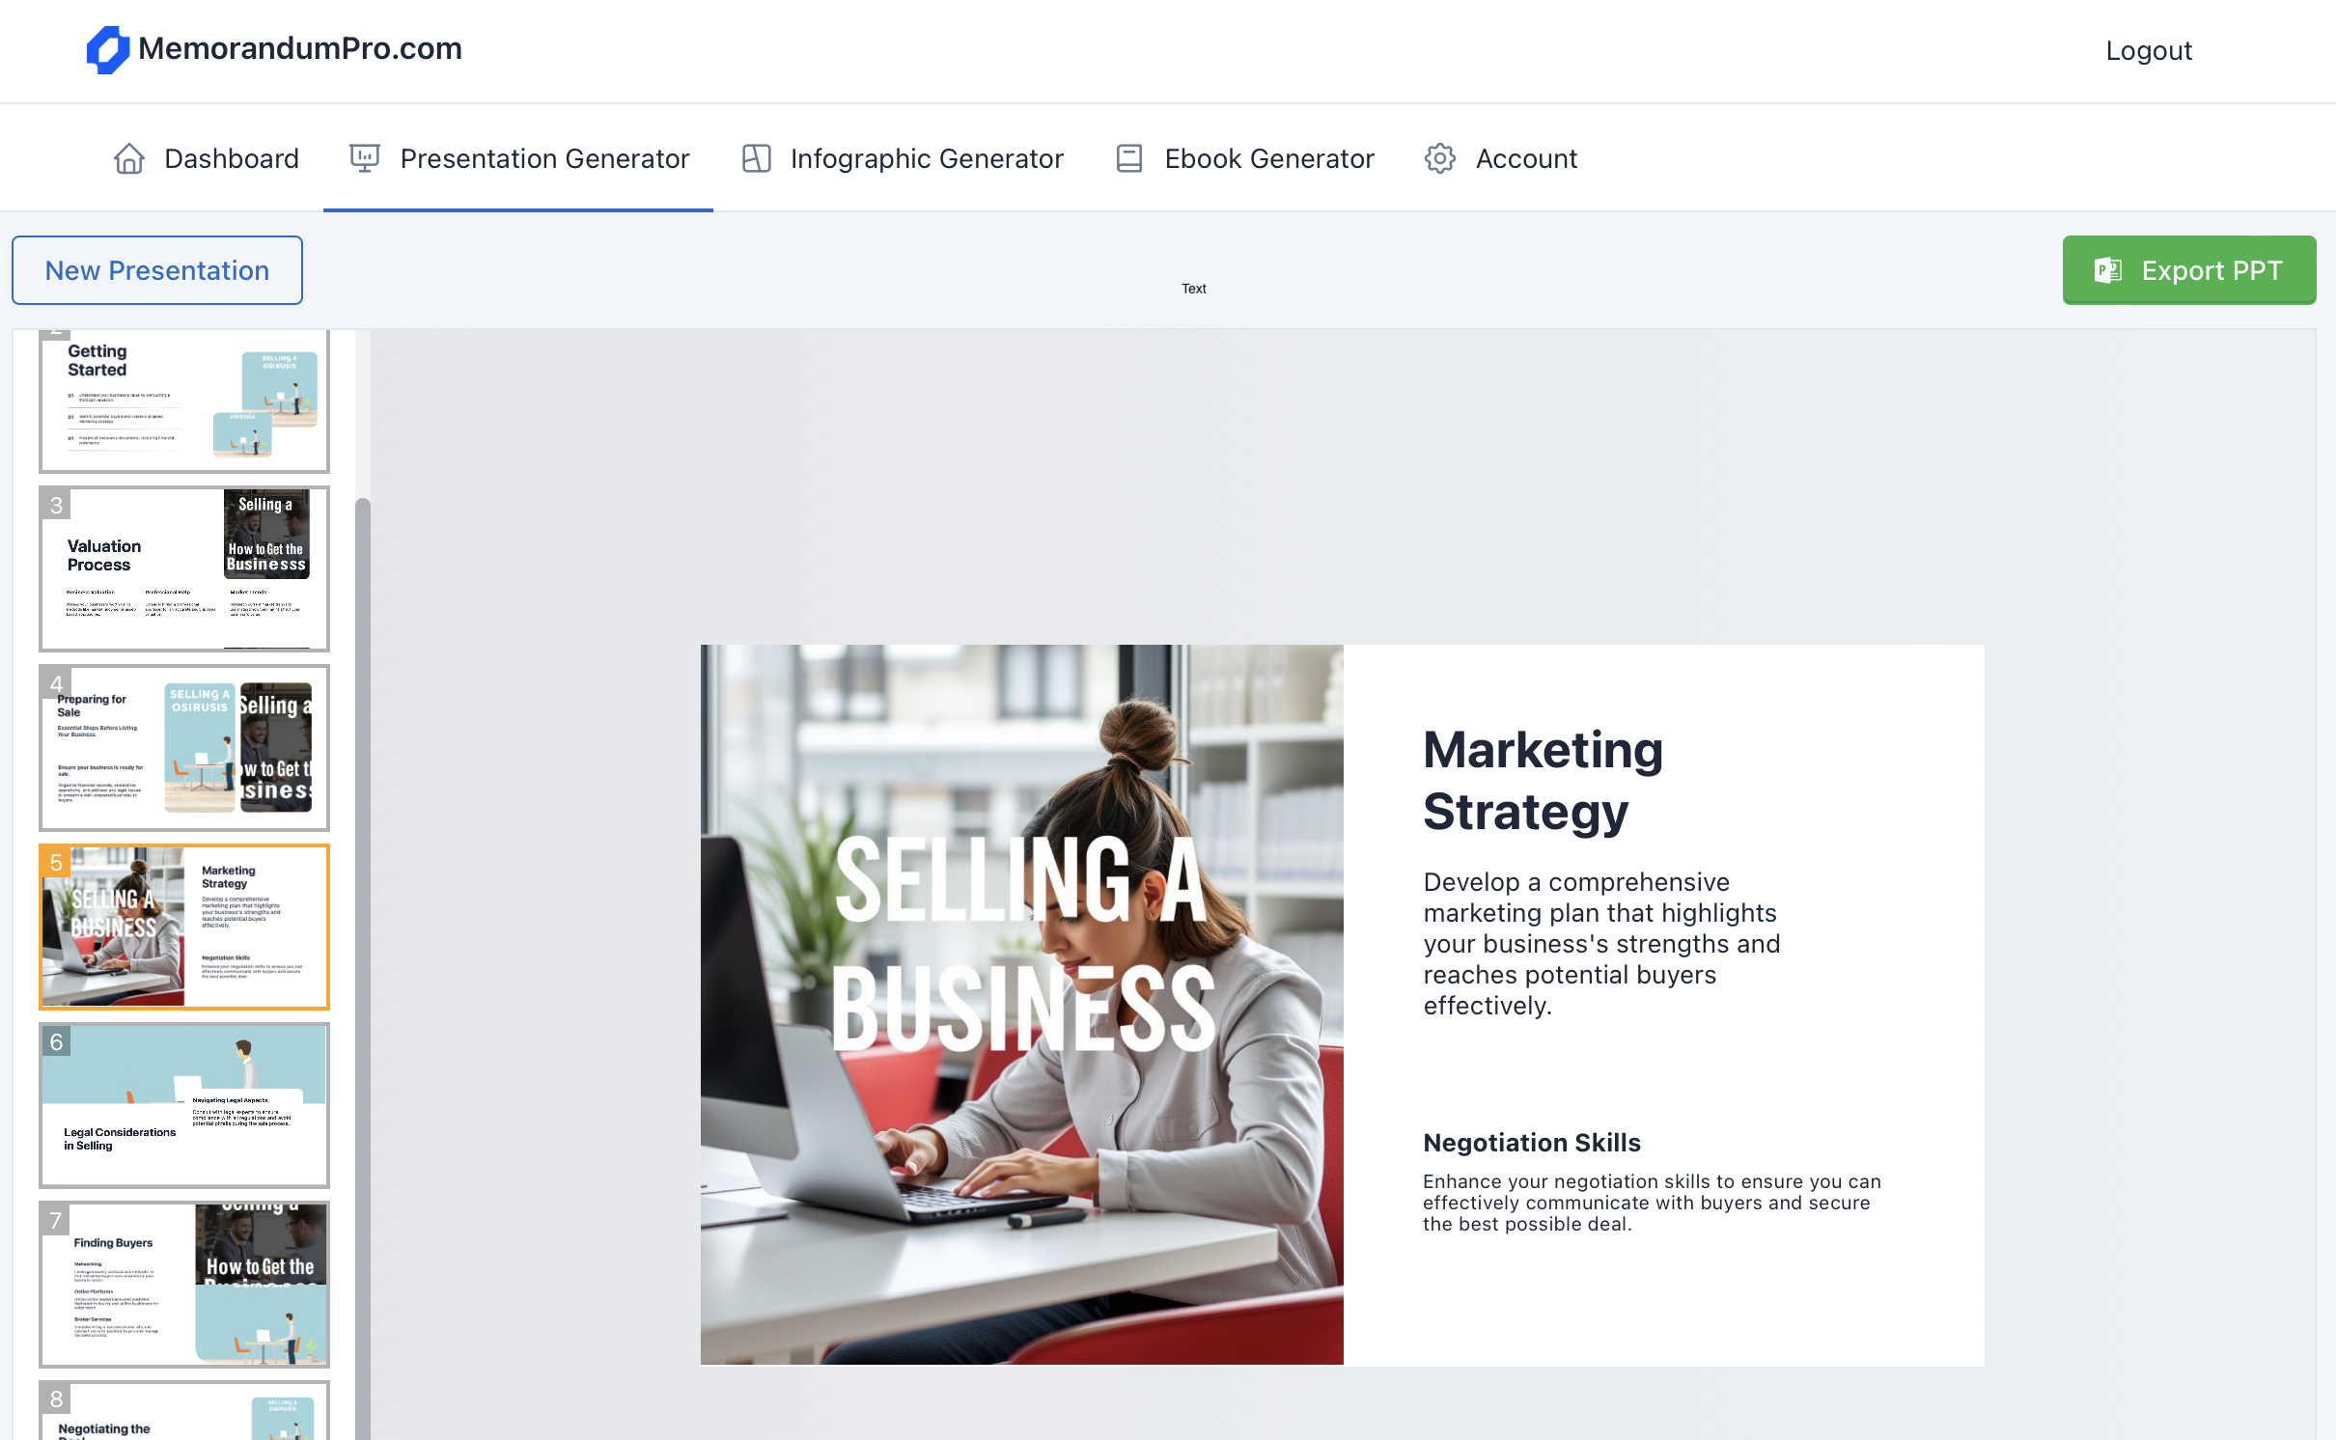Screen dimensions: 2336x1440
Task: Open the Infographic Generator tab
Action: click(902, 158)
